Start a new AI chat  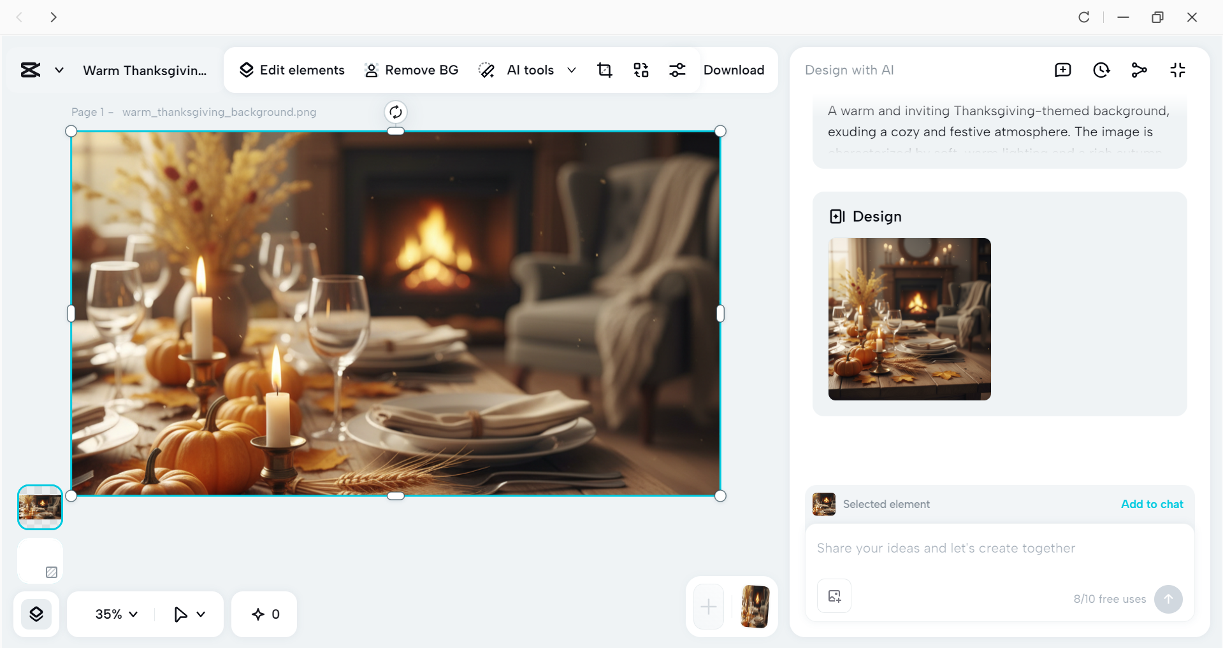(x=1062, y=70)
